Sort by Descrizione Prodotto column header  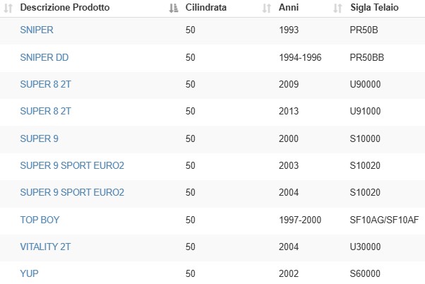click(x=65, y=7)
